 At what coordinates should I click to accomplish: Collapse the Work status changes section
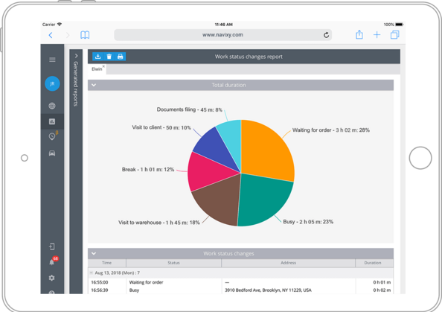point(94,253)
